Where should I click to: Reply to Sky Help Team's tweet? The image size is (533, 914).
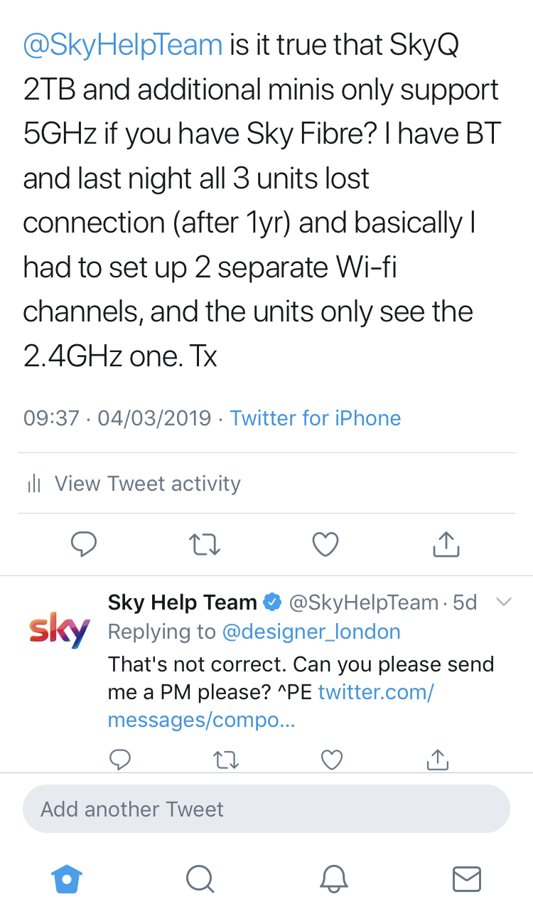(120, 760)
